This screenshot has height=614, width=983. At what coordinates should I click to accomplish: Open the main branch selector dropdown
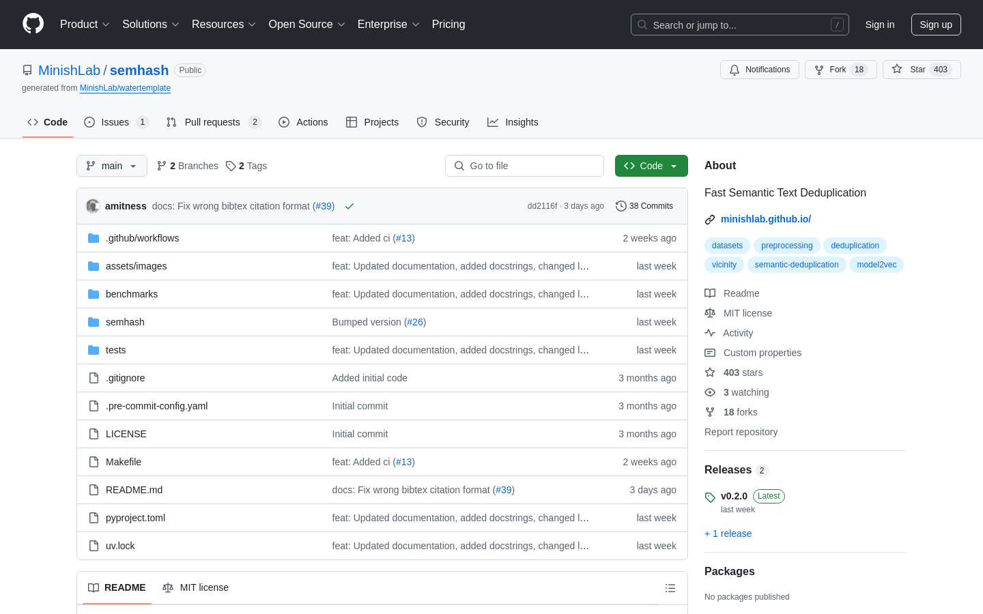coord(112,166)
